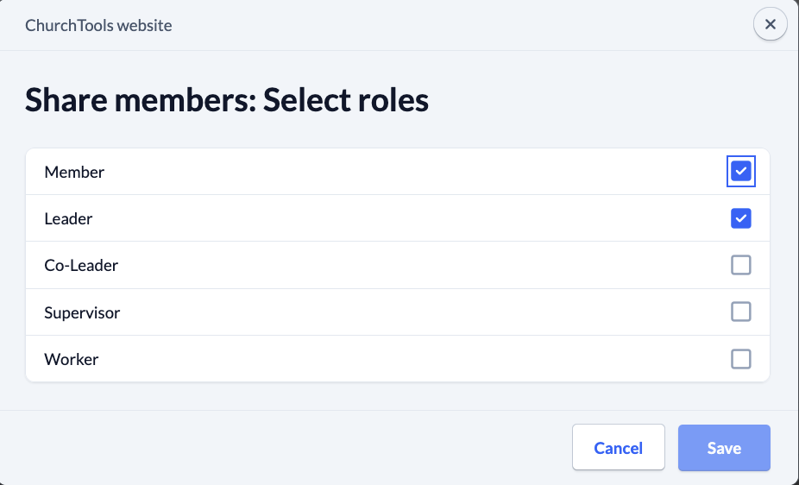Click the "Leader" role label text

point(68,219)
